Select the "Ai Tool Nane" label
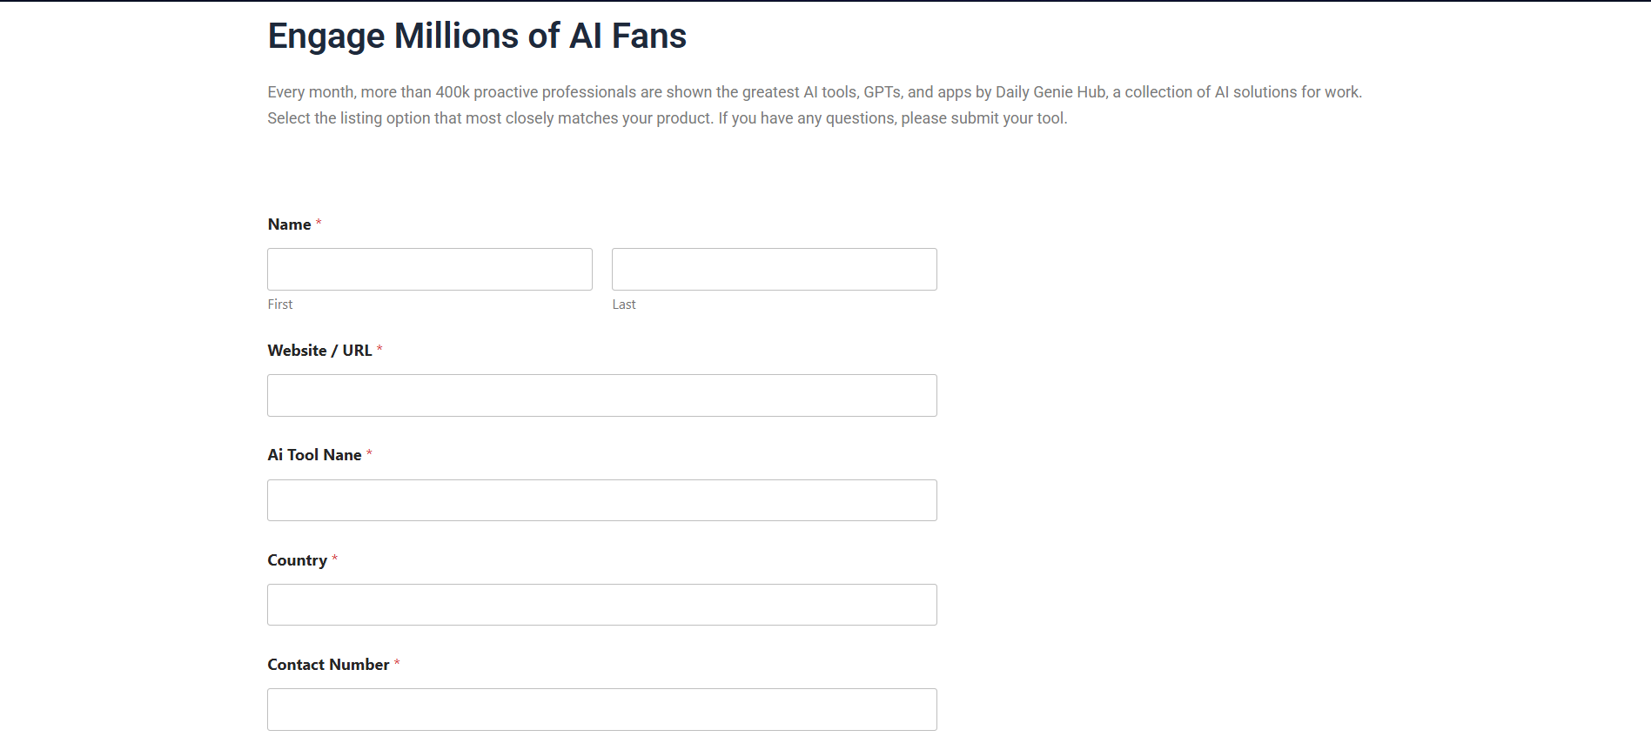This screenshot has height=750, width=1651. 314,455
